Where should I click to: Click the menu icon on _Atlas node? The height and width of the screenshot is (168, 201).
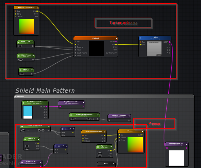(x=140, y=38)
